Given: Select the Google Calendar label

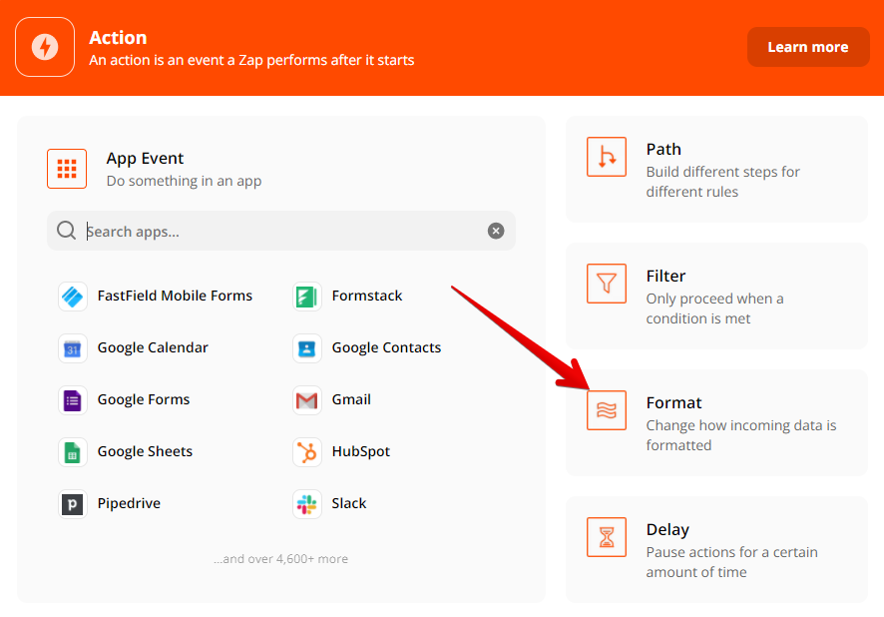Looking at the screenshot, I should [x=153, y=347].
